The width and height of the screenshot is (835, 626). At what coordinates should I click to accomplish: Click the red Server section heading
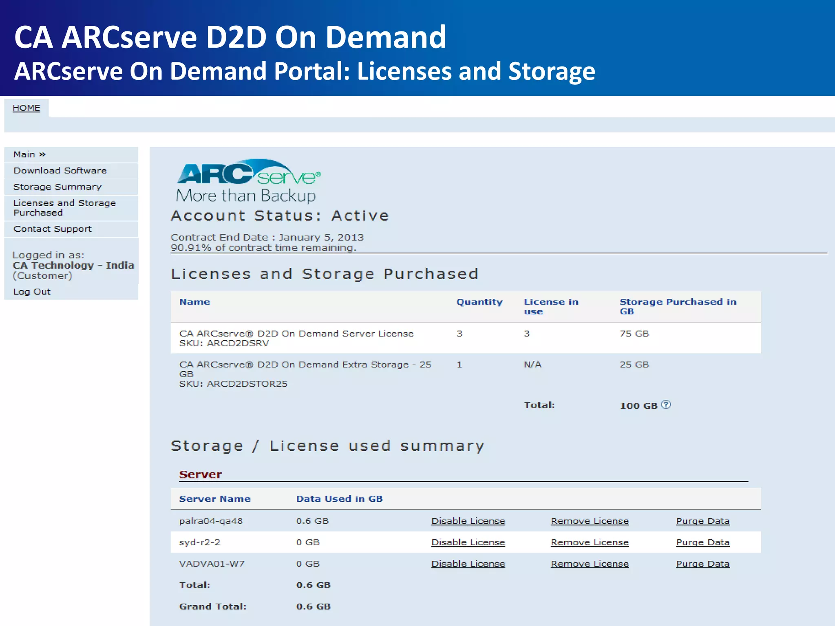click(201, 474)
